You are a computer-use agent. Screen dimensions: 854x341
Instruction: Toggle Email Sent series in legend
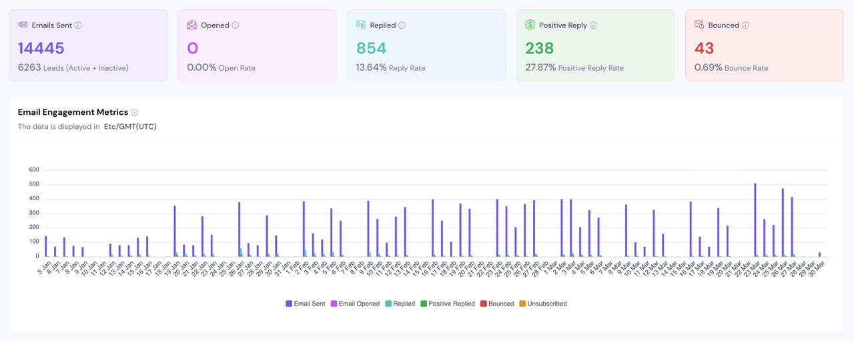[306, 304]
